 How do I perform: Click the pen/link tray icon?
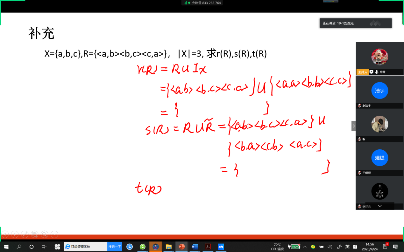point(339,247)
